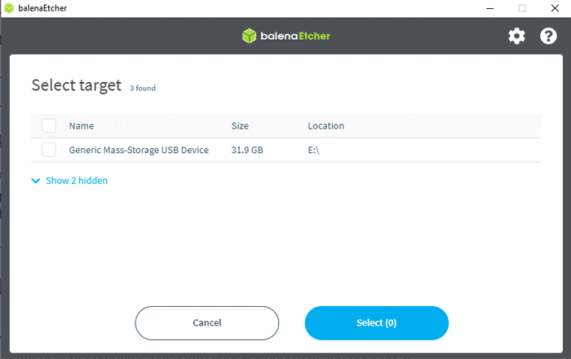
Task: Click the Generic Mass-Storage USB Device name
Action: [x=139, y=150]
